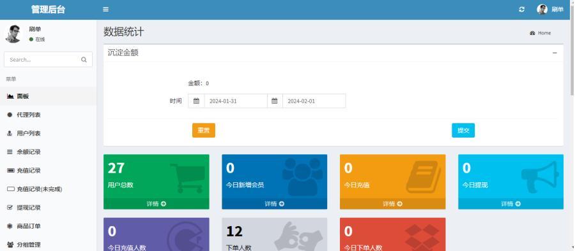Click the refresh icon in top bar

[521, 10]
